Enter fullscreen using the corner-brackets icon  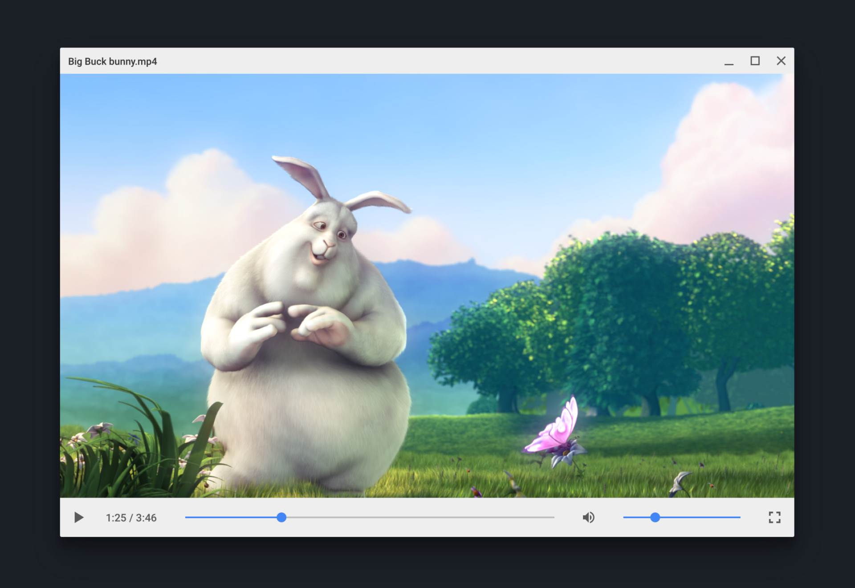(x=774, y=517)
